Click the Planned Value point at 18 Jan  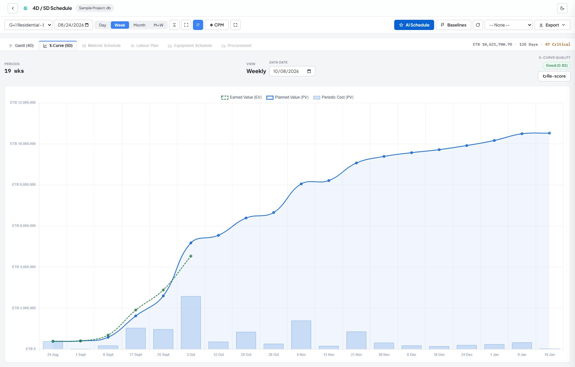coord(549,133)
